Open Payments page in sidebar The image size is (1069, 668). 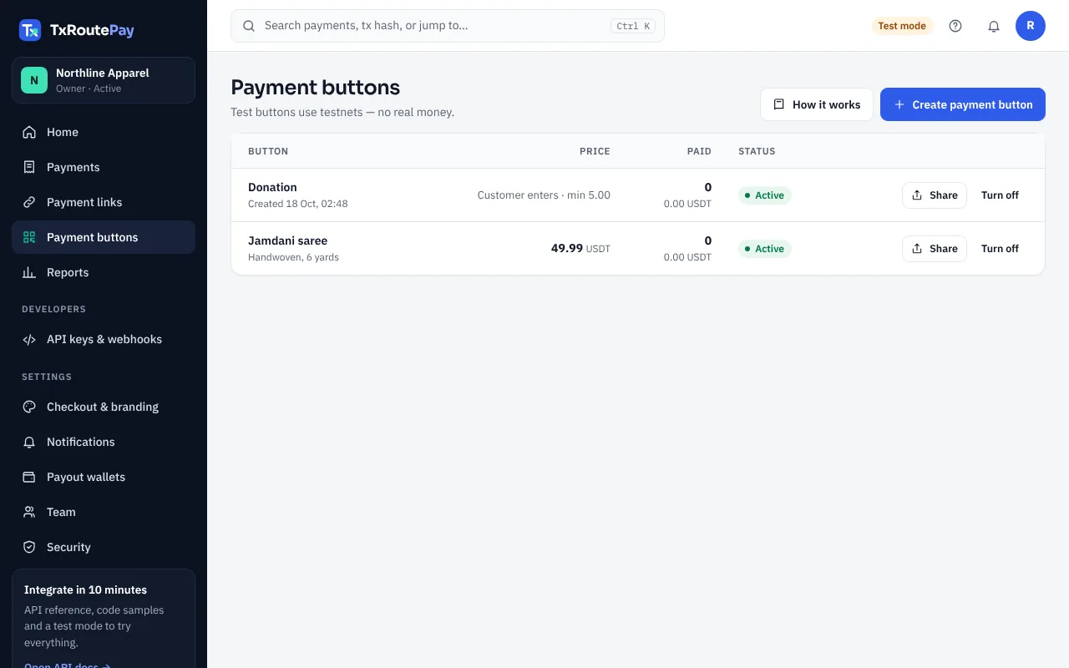click(x=104, y=167)
